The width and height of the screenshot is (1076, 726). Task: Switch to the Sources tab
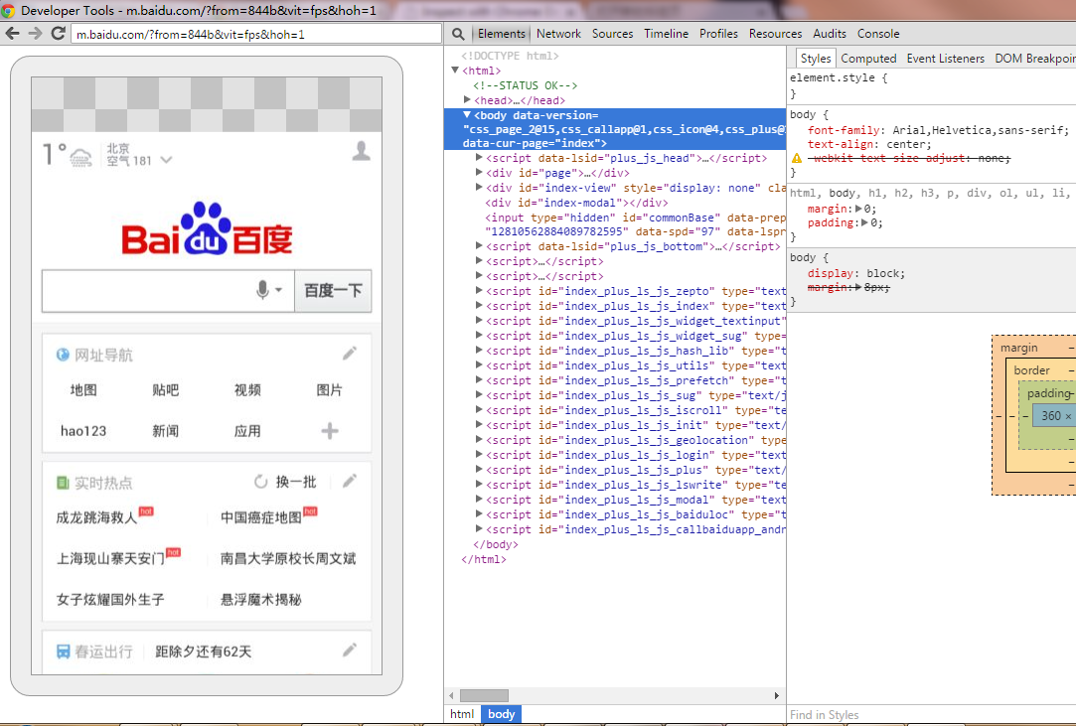pos(613,34)
